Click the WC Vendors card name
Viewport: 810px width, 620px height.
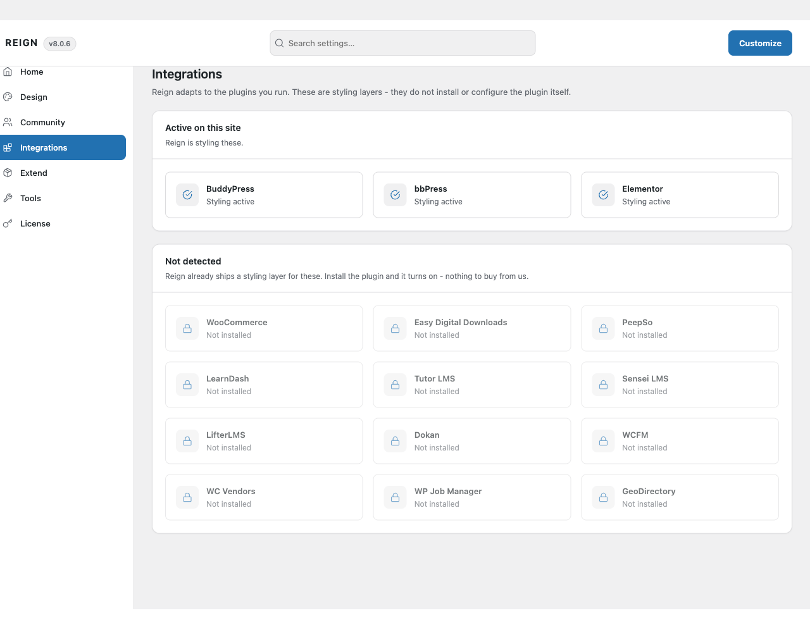pos(231,491)
